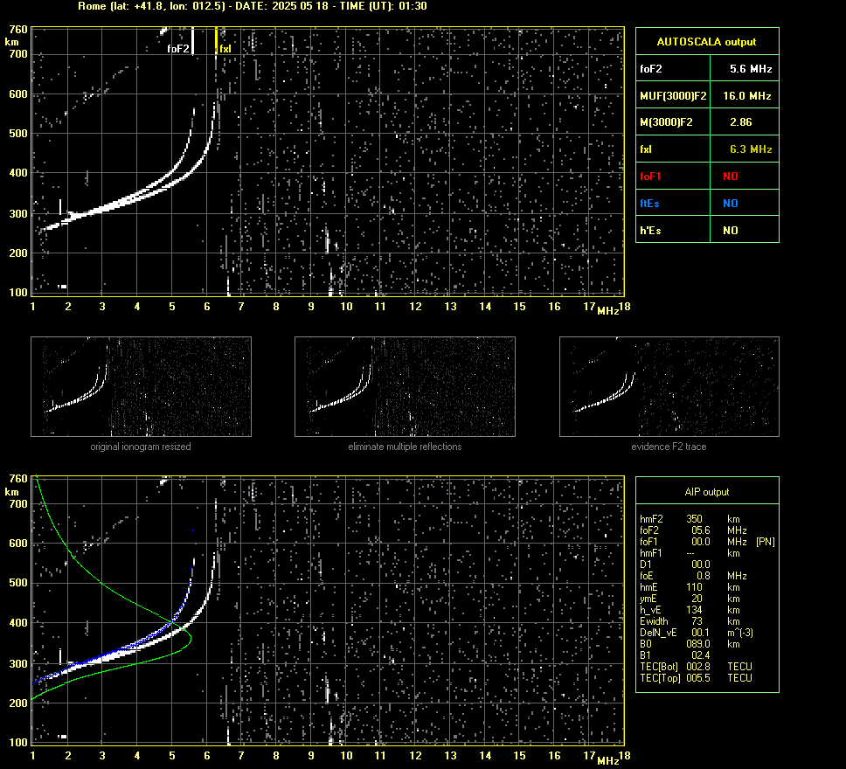846x769 pixels.
Task: Select the 2.86 M(3000)F2 value
Action: 741,122
